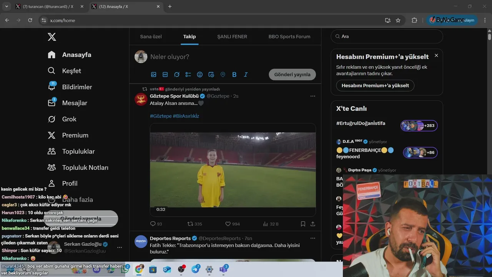Screen dimensions: 492x277
Task: Open browser extensions menu
Action: pyautogui.click(x=414, y=20)
